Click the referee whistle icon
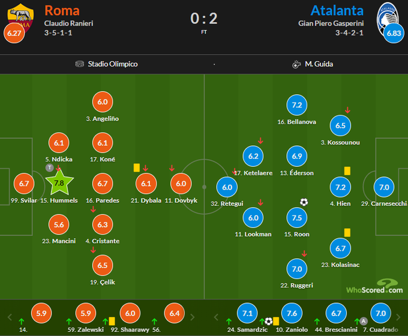 tap(296, 64)
